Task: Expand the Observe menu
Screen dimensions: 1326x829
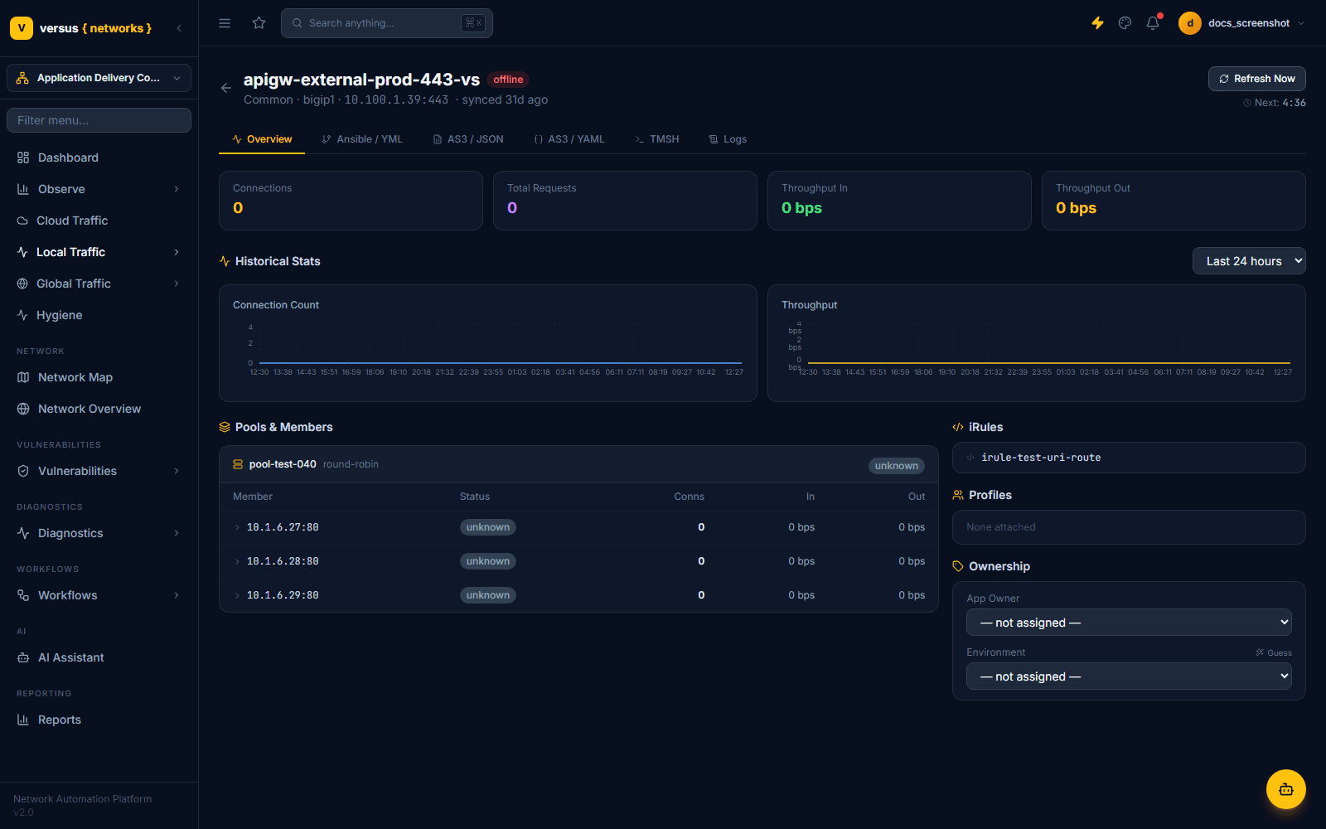Action: pos(99,189)
